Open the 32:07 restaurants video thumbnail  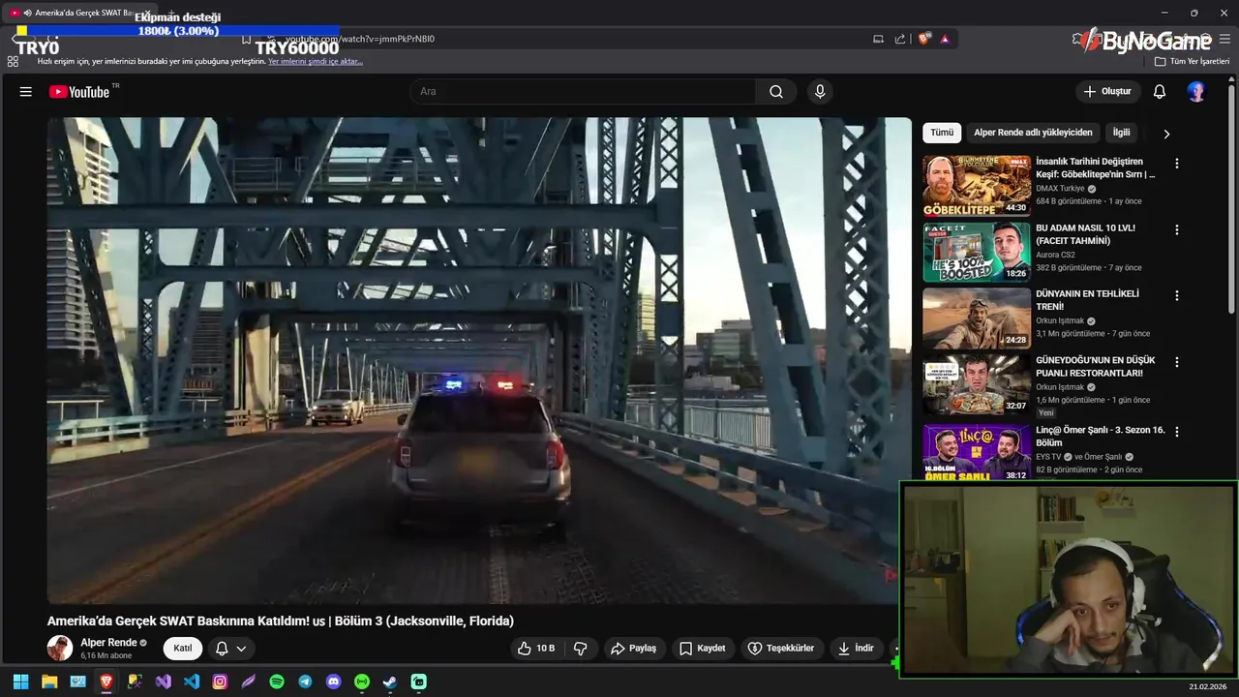[x=977, y=384]
